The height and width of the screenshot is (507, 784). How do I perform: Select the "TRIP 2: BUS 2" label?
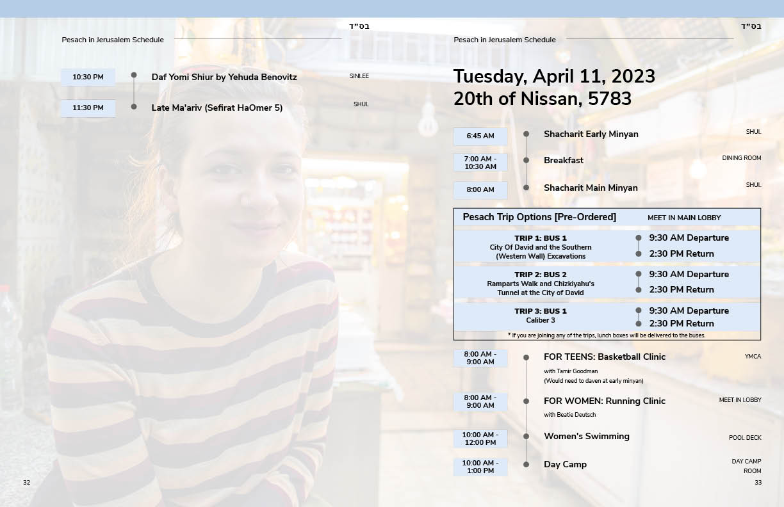(541, 275)
